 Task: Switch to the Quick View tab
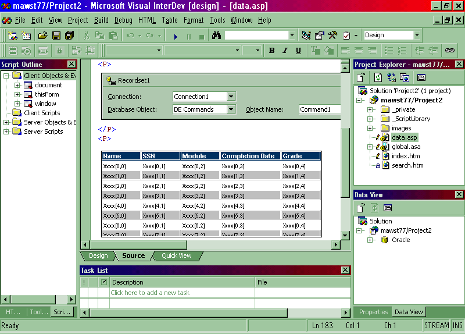pyautogui.click(x=176, y=255)
